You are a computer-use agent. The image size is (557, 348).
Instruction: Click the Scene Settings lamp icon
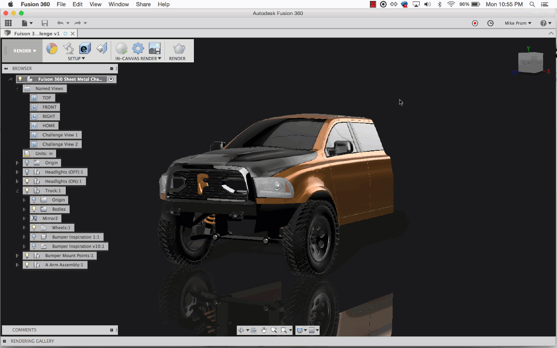[69, 48]
